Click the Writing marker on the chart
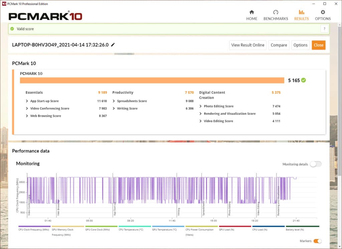 [x=179, y=212]
